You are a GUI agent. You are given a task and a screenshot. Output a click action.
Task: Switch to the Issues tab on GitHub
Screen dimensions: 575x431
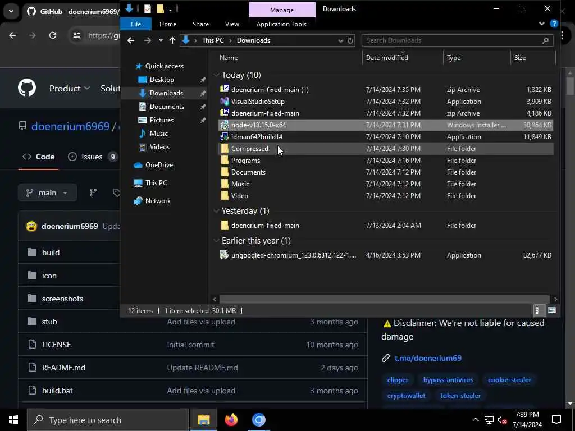(x=93, y=157)
